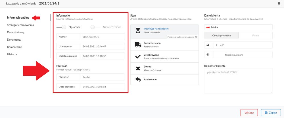Click the refresh icon beside Ponownie wyślij potwierdzenie
Viewport: 284px width, 118px height.
click(x=196, y=37)
